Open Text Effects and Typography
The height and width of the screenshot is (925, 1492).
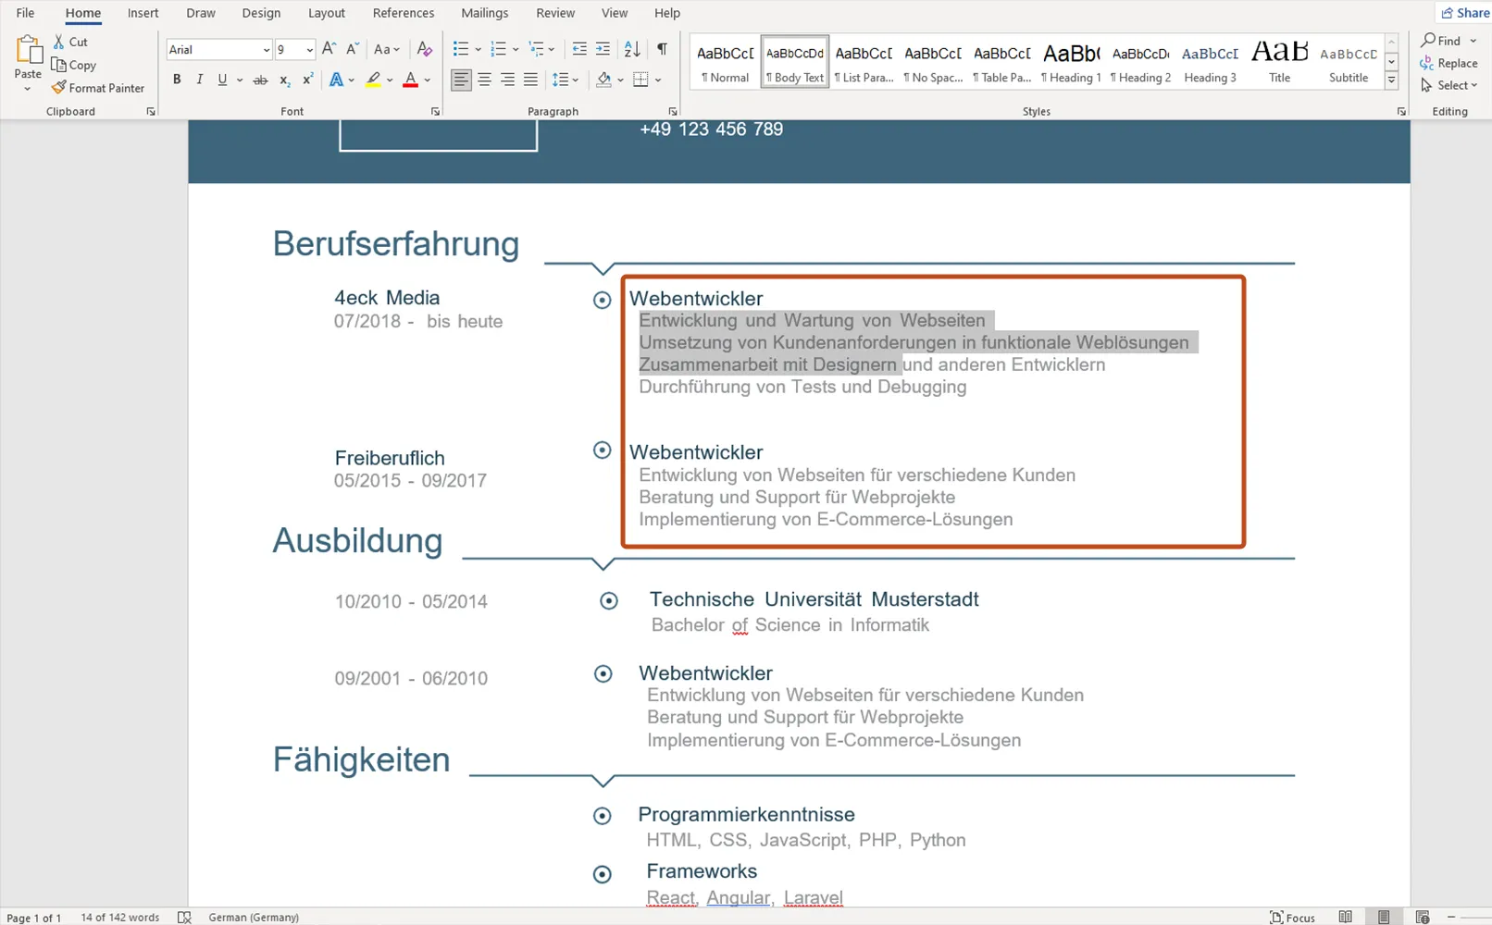(x=337, y=80)
